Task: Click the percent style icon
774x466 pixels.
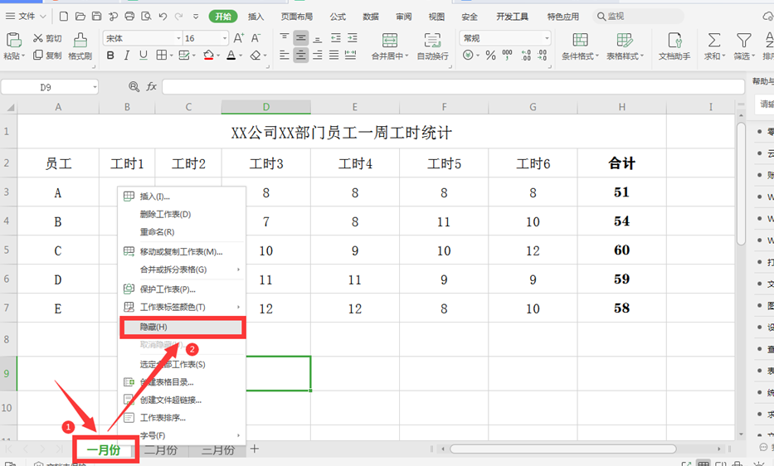Action: coord(490,56)
